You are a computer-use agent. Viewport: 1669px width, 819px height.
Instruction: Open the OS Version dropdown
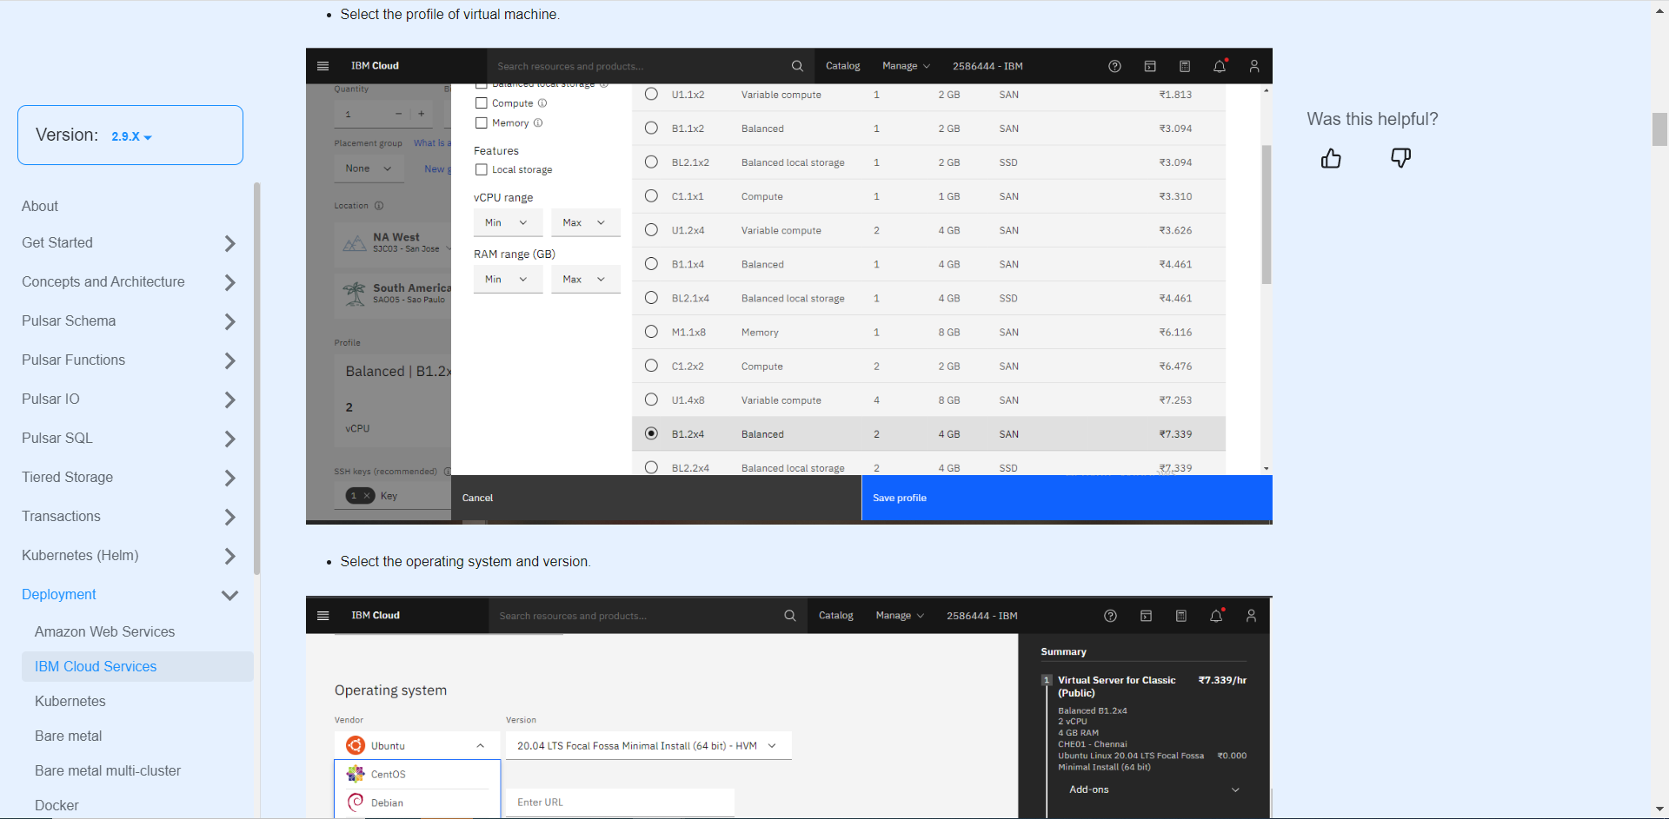648,745
